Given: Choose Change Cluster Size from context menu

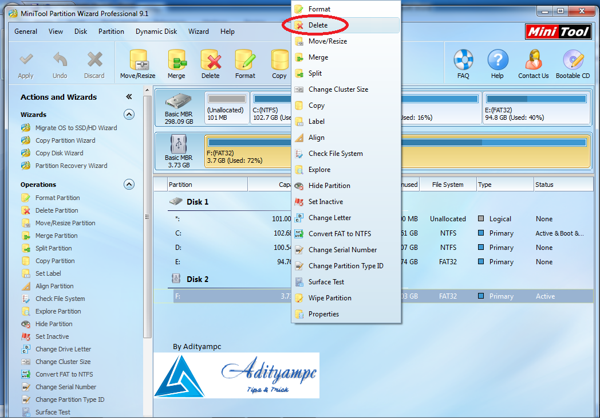Looking at the screenshot, I should (346, 89).
